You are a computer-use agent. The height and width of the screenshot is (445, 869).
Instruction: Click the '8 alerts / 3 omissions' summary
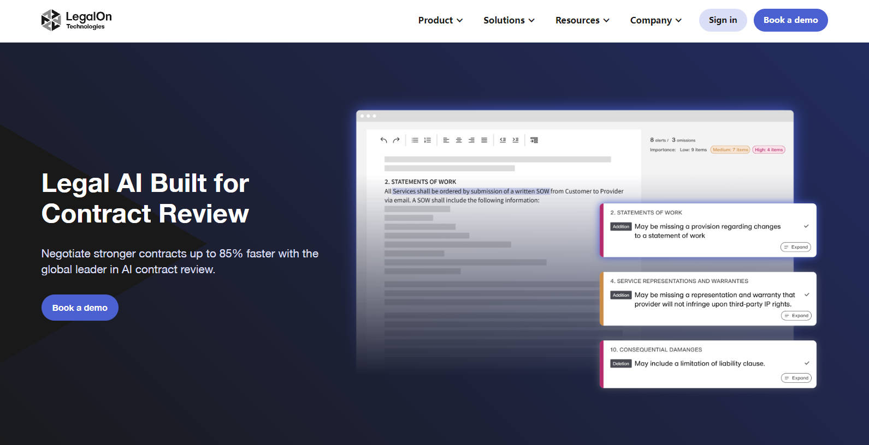[x=672, y=140]
